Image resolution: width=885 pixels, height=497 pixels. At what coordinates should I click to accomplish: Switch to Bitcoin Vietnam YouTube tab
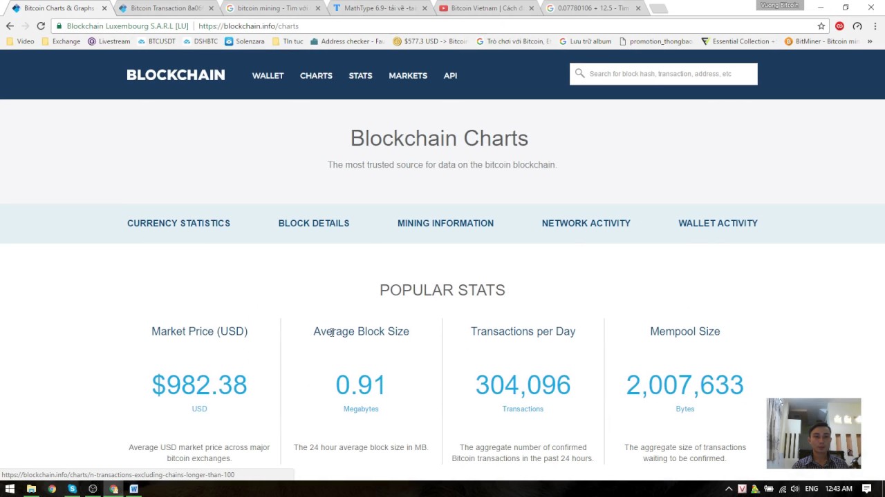[486, 8]
